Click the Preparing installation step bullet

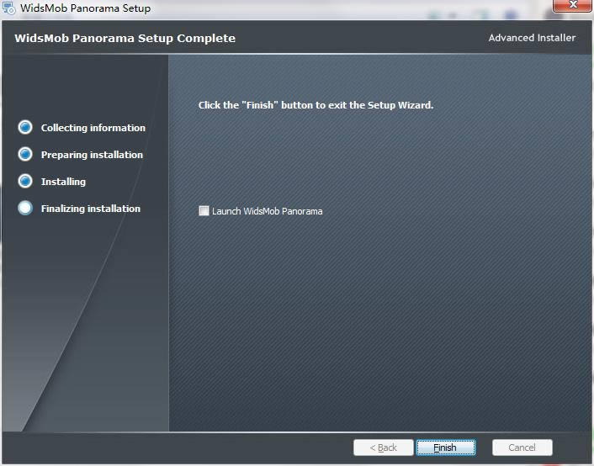point(25,154)
